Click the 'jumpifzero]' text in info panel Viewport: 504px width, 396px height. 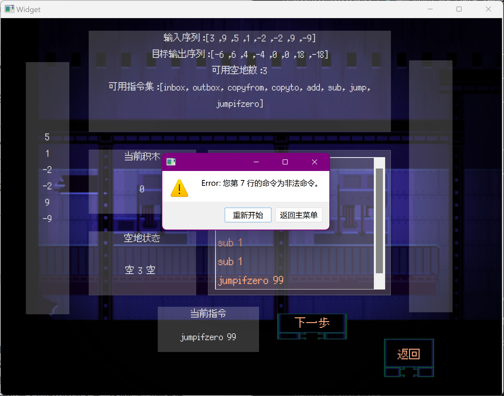coord(240,104)
